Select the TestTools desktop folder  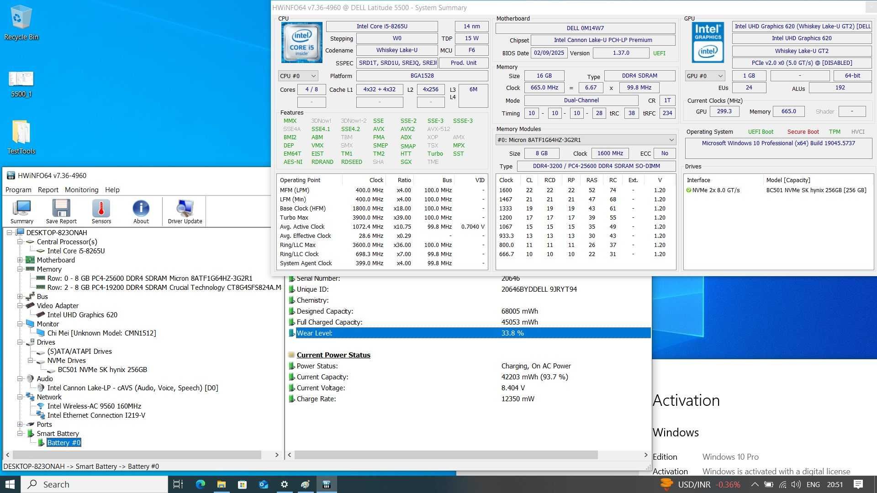click(21, 137)
